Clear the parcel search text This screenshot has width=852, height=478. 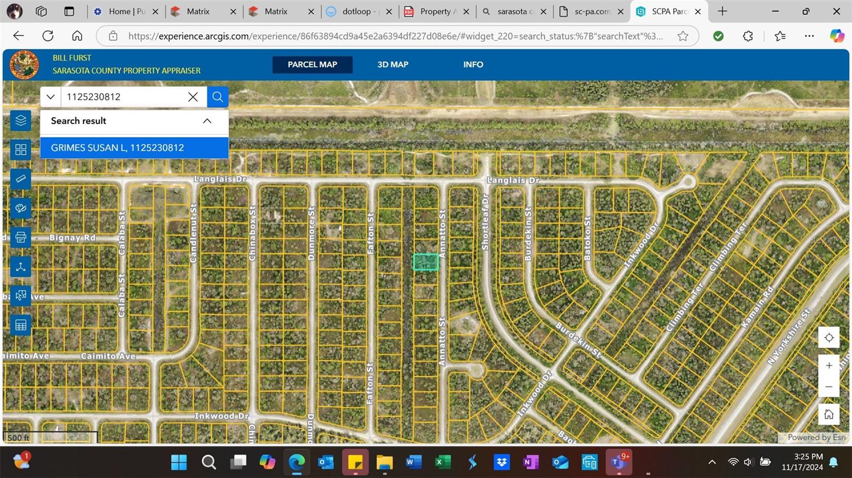193,97
